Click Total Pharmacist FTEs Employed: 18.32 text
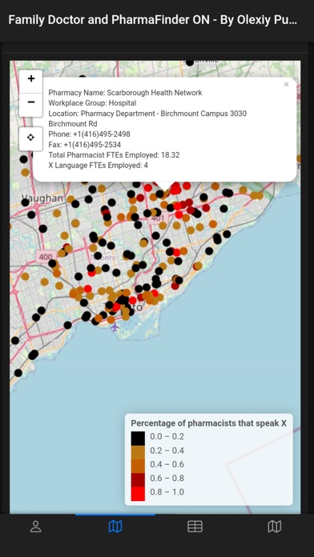314x557 pixels. pos(114,155)
